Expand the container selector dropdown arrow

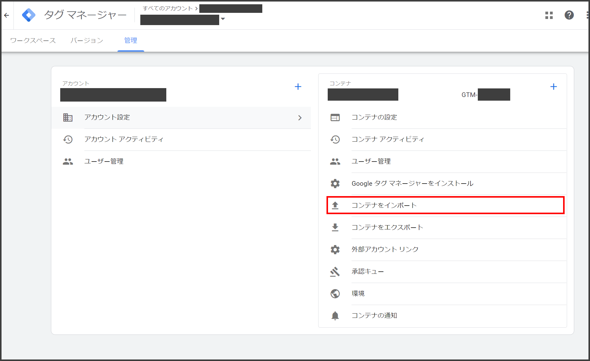coord(223,19)
